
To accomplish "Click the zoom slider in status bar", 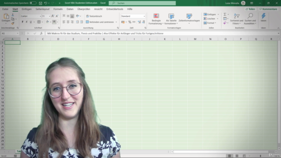I will 260,156.
